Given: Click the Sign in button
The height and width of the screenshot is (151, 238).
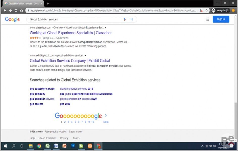Looking at the screenshot, I should click(x=221, y=19).
